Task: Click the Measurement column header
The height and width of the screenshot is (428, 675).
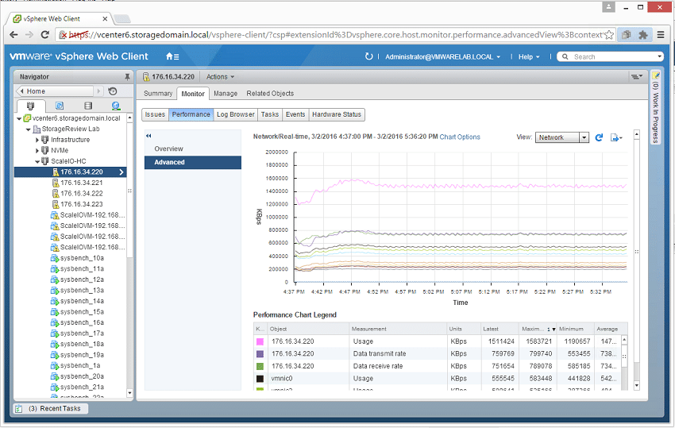Action: 397,329
